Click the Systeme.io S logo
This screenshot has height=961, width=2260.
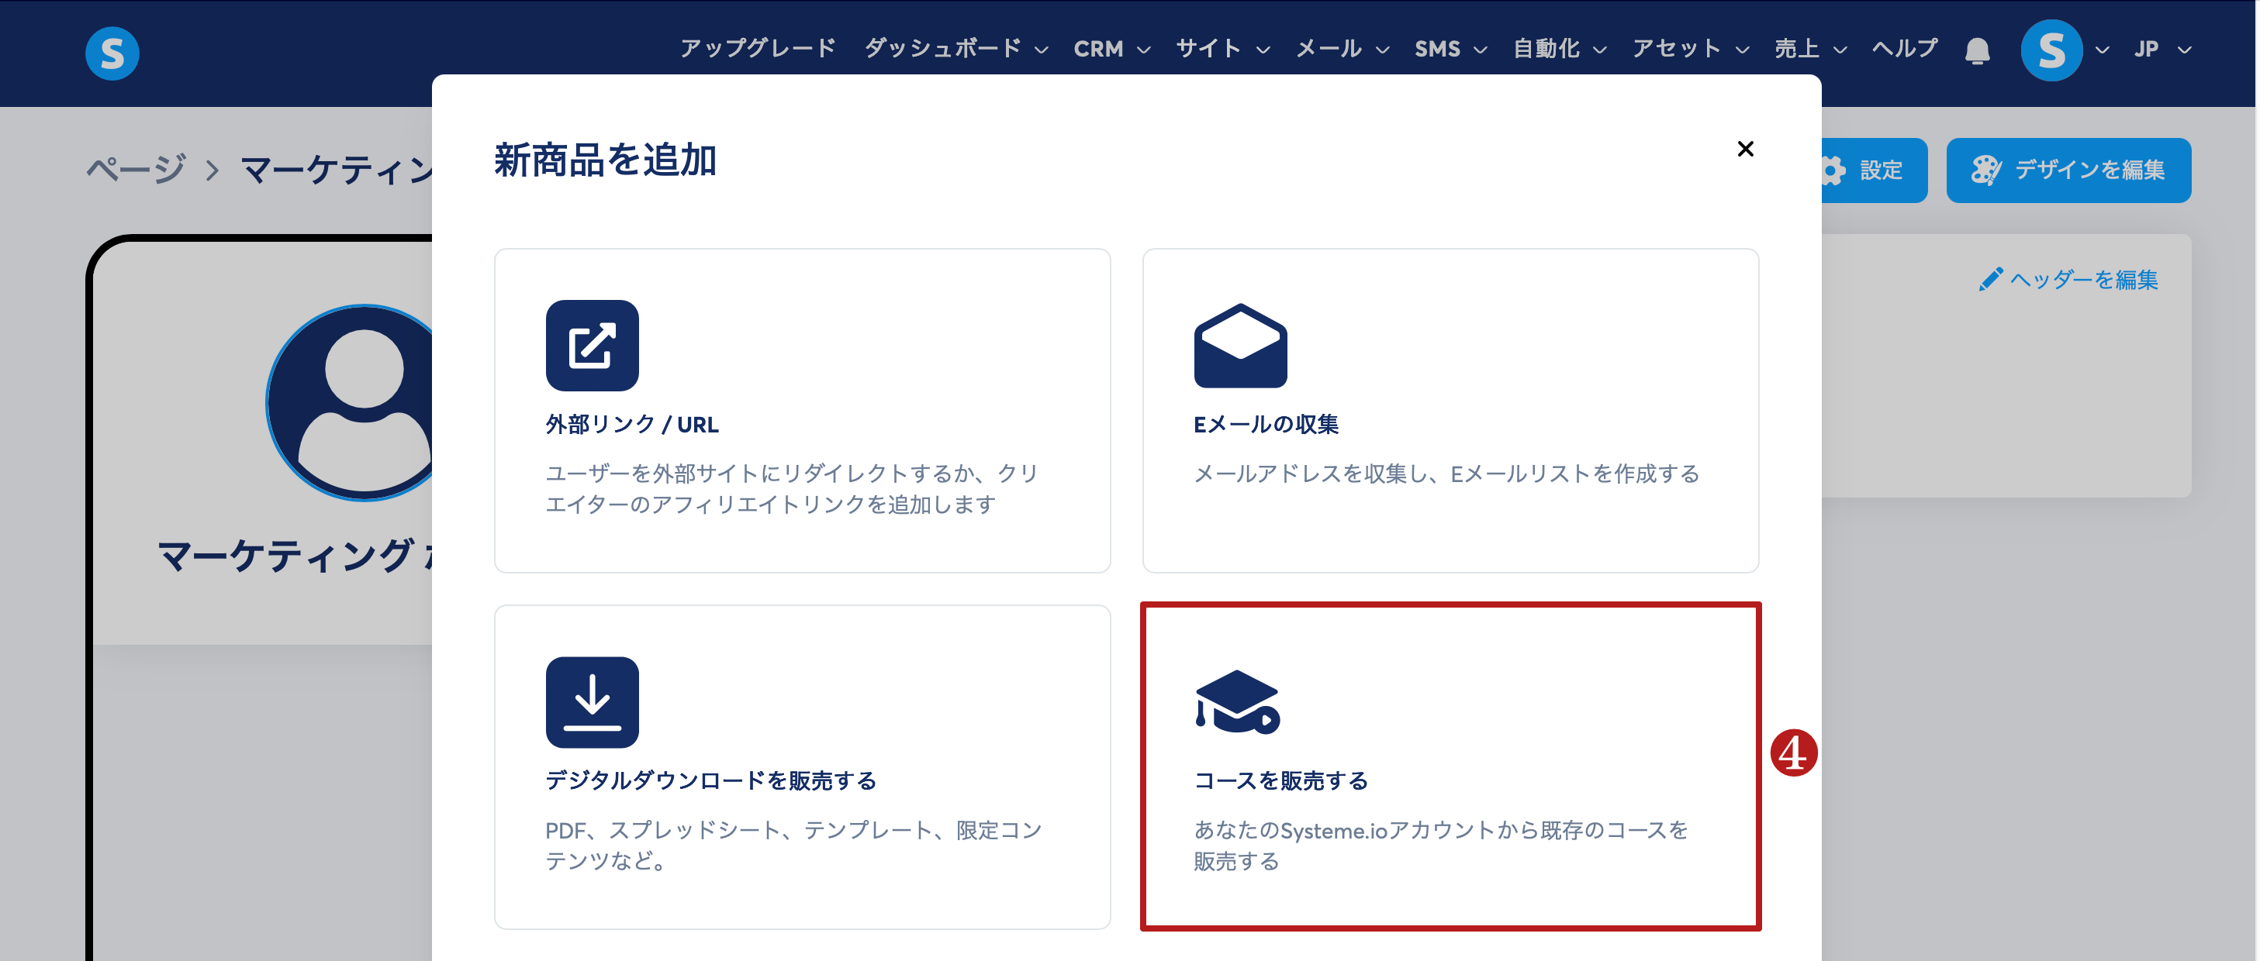[112, 53]
